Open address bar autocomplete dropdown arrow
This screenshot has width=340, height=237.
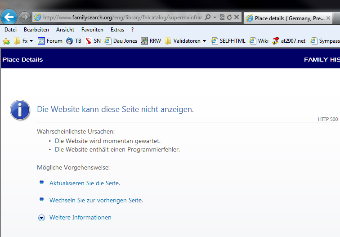tap(215, 18)
